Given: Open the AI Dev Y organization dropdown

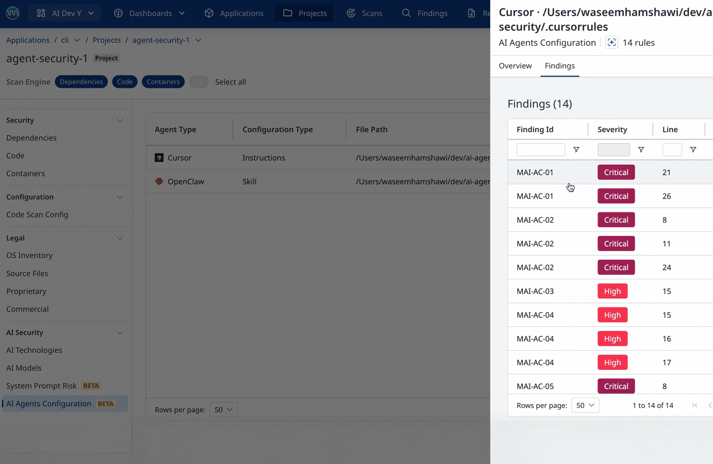Looking at the screenshot, I should (x=65, y=13).
